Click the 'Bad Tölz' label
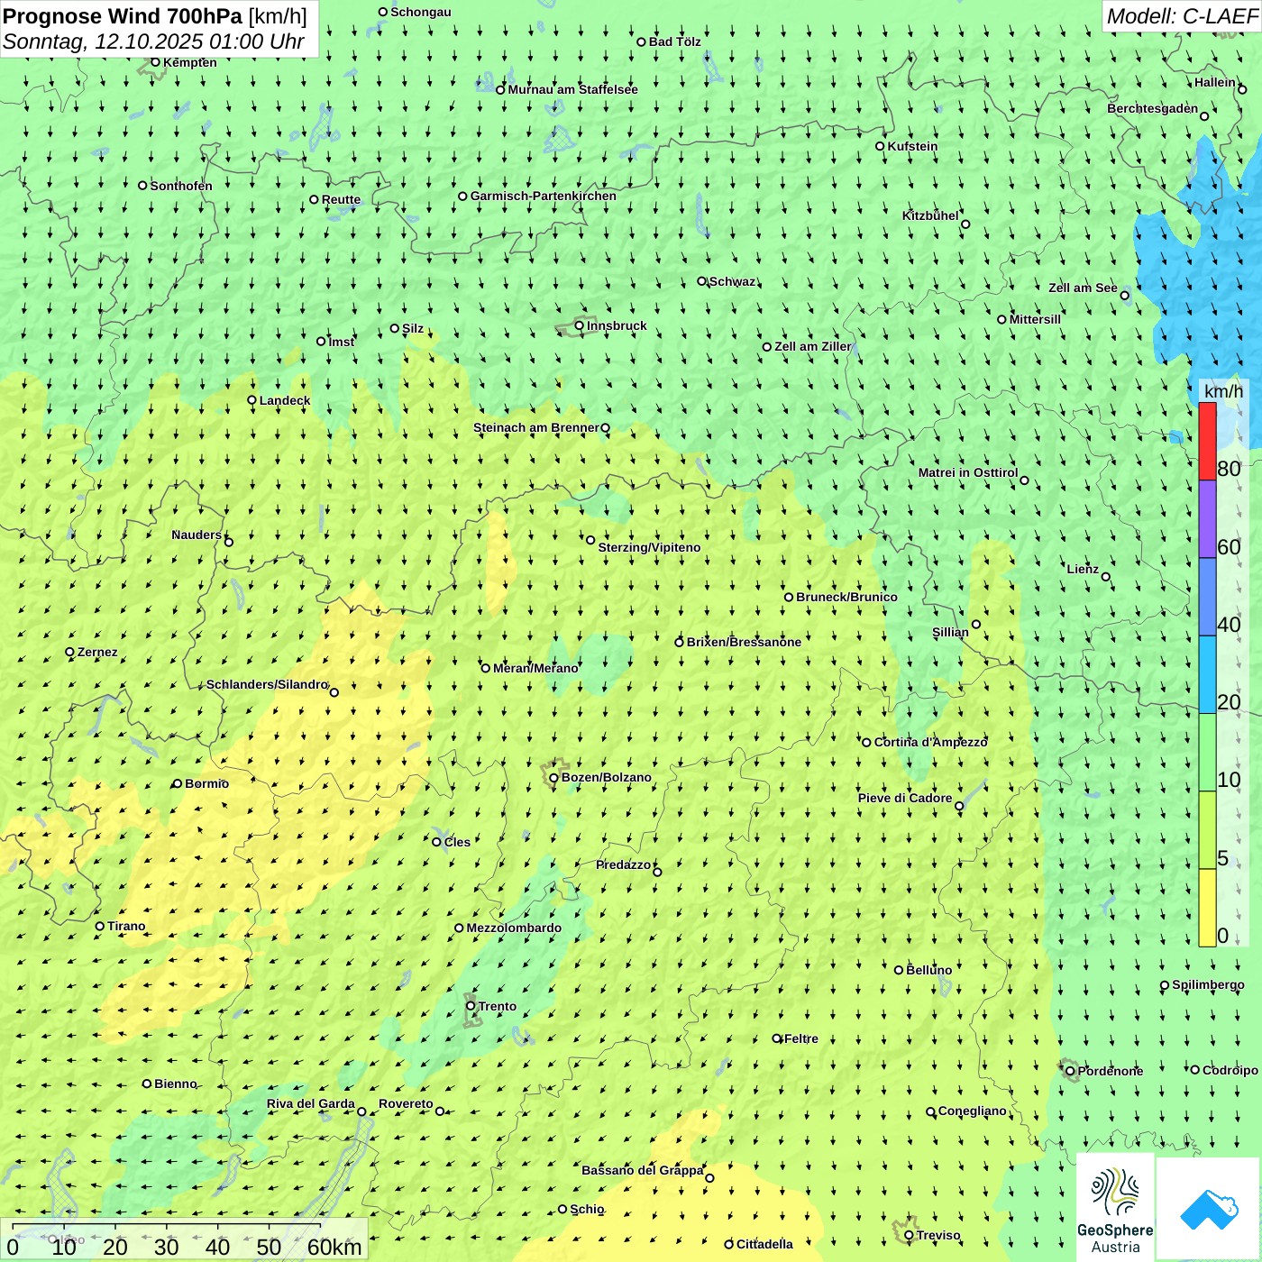 [x=674, y=41]
